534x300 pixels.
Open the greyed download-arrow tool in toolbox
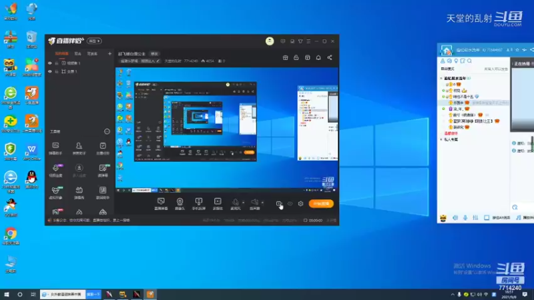point(79,171)
